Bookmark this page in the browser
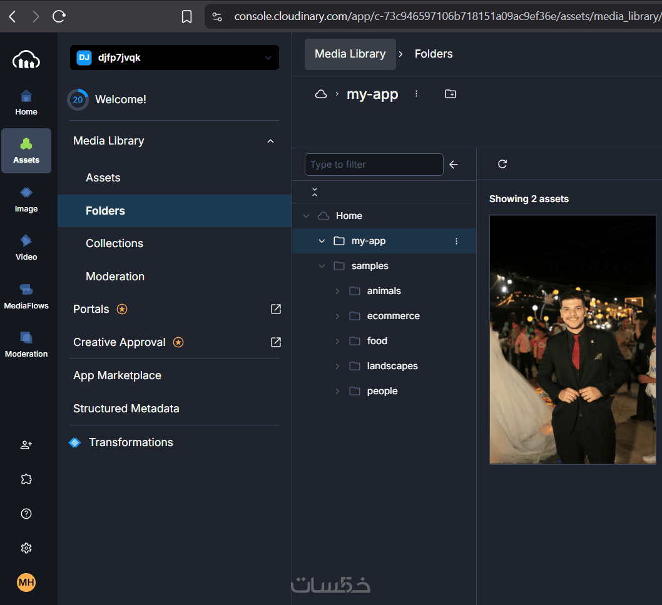The width and height of the screenshot is (662, 605). 186,16
